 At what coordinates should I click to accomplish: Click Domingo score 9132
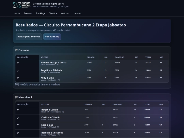(117, 78)
